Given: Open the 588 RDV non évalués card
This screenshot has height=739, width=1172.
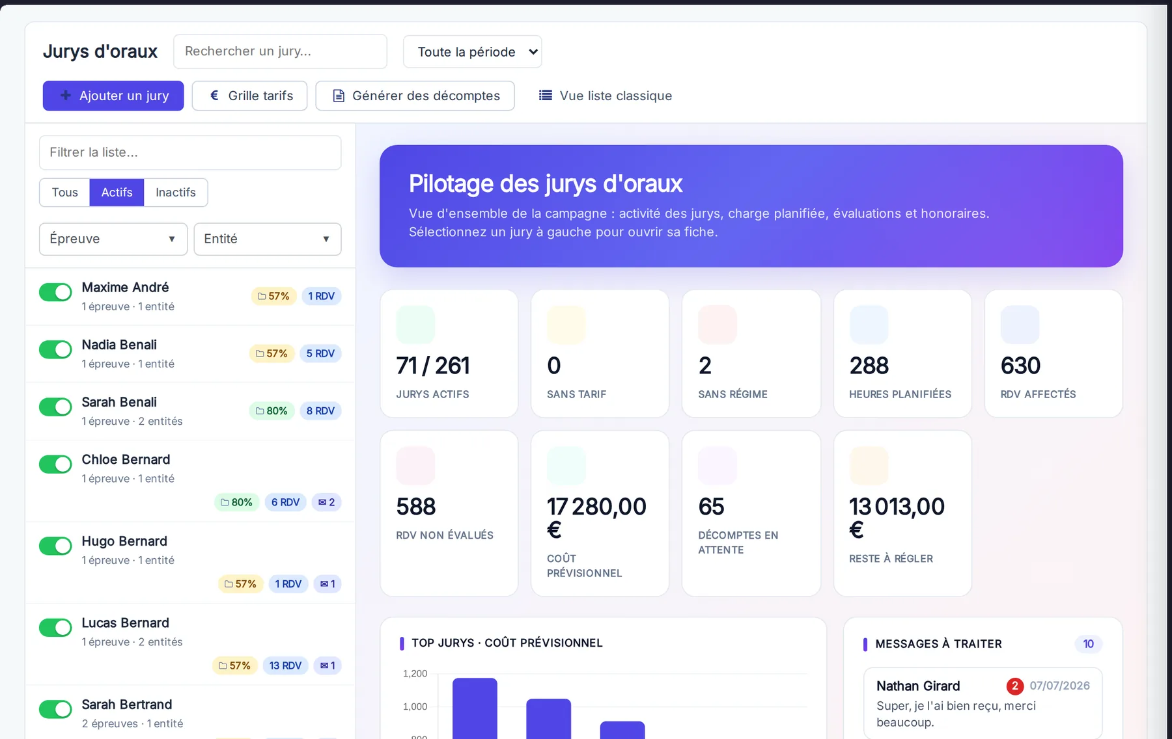Looking at the screenshot, I should tap(449, 513).
